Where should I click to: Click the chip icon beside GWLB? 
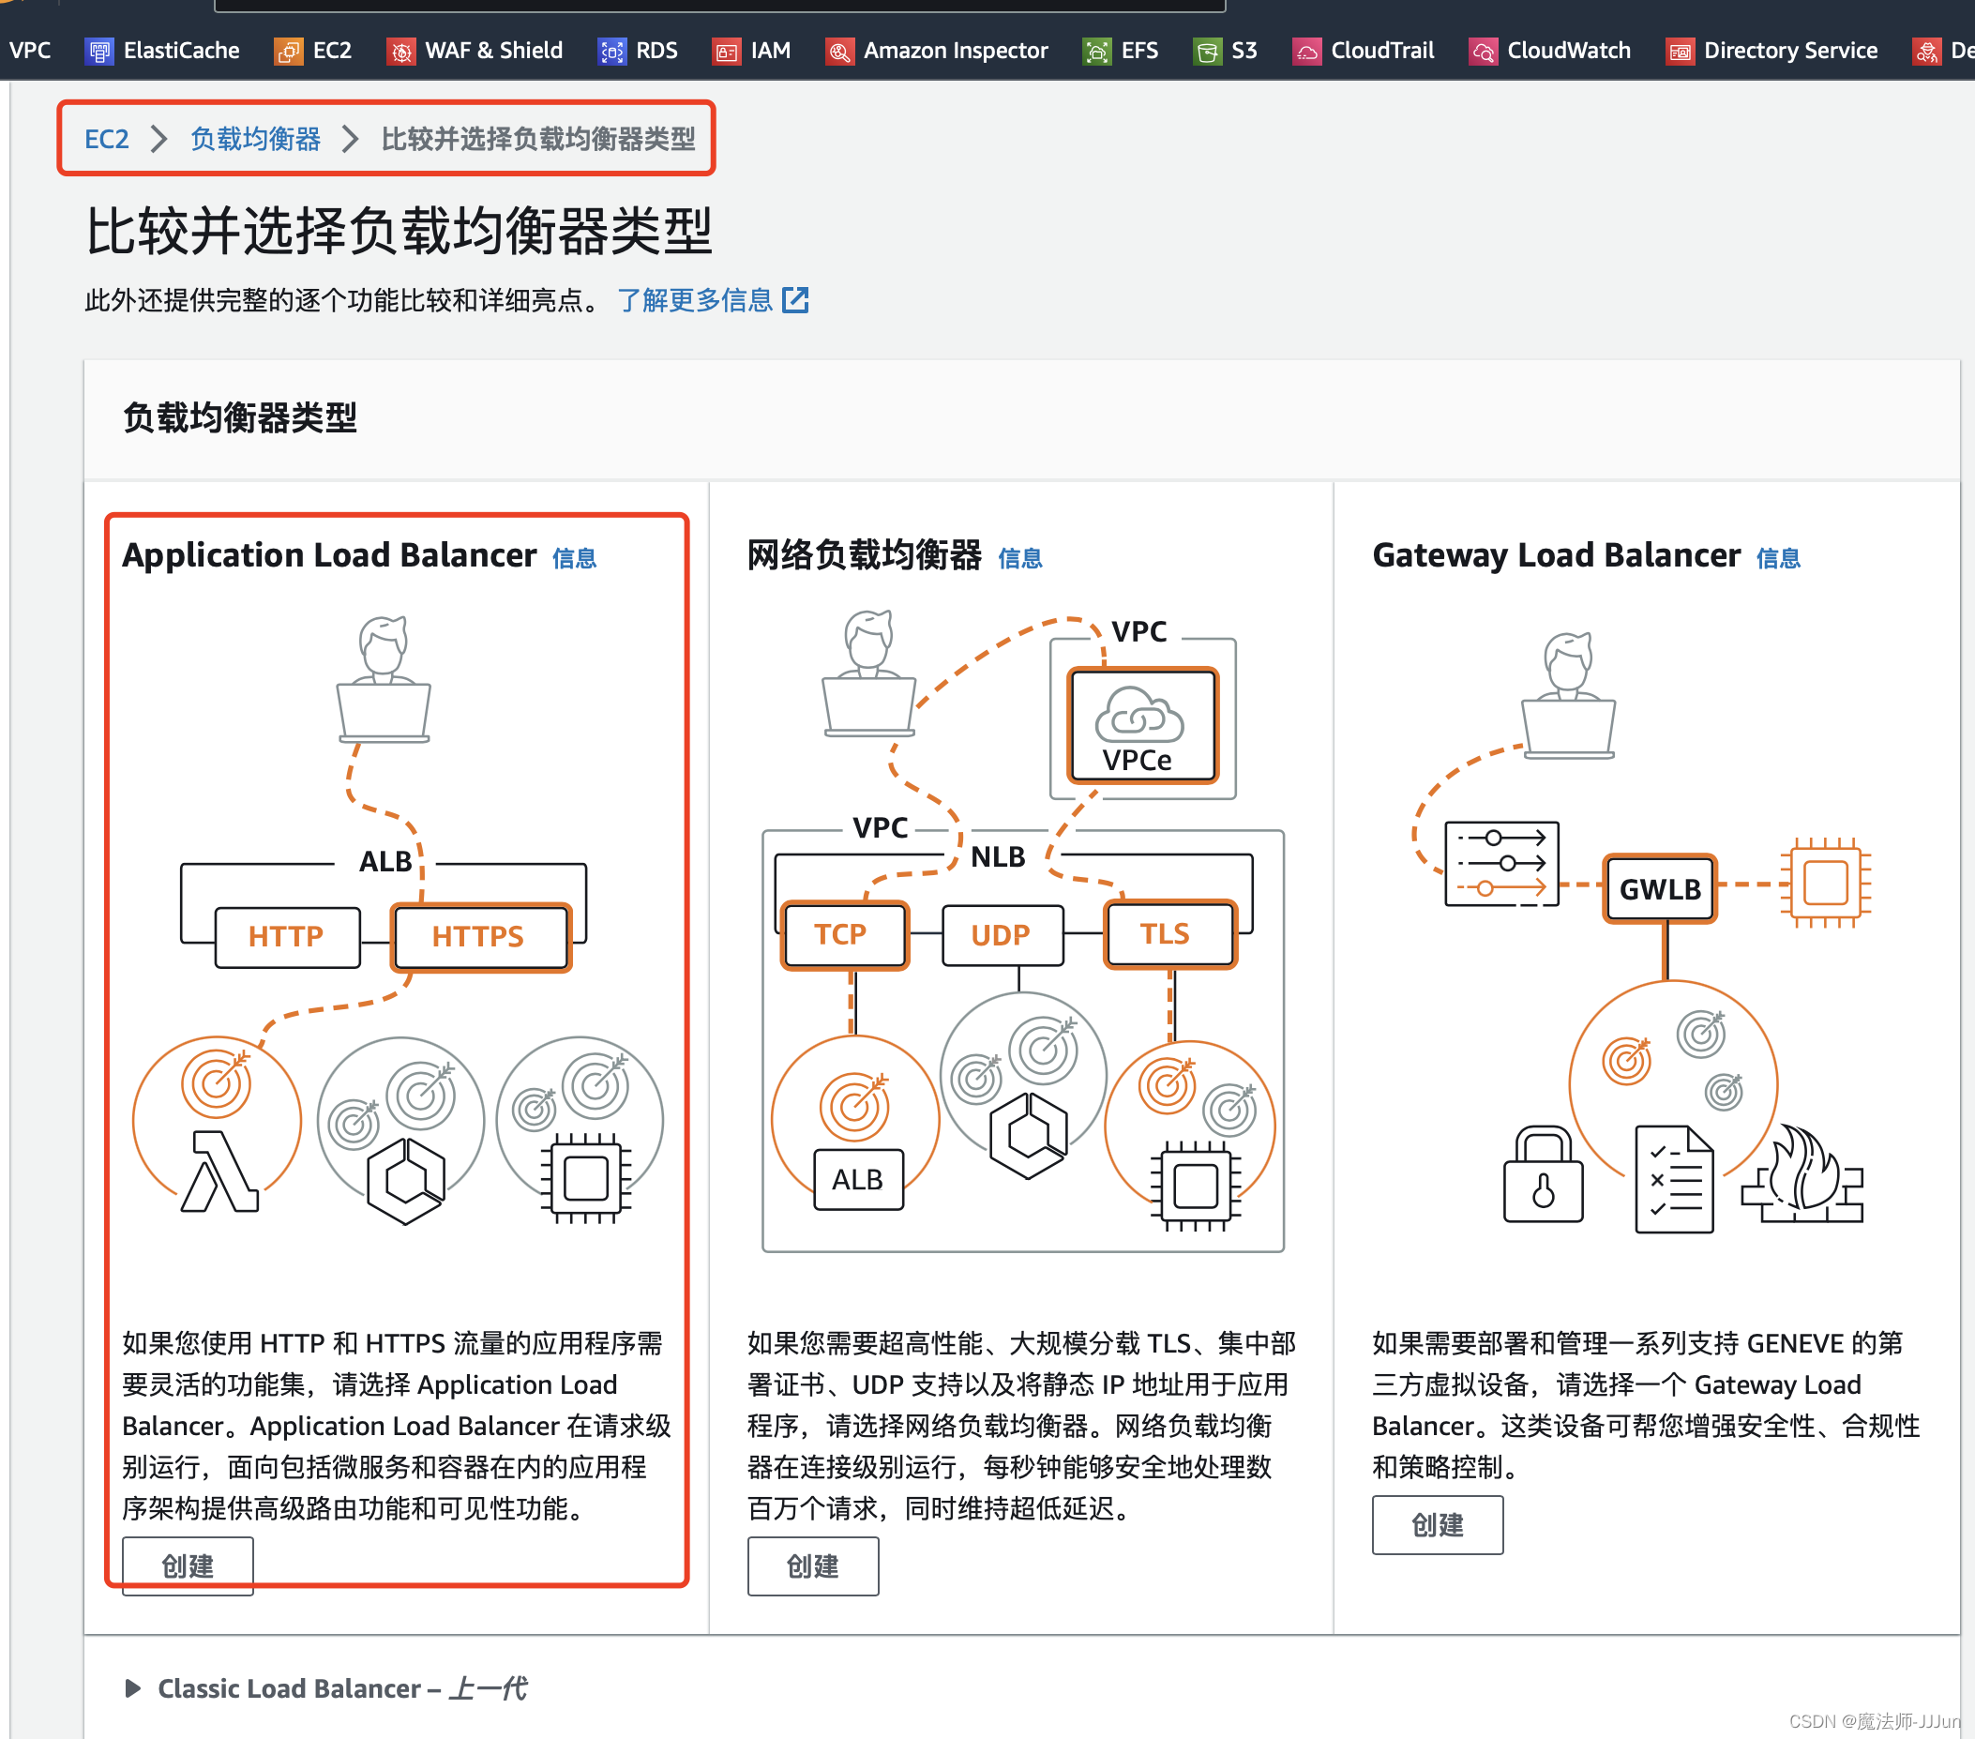1826,883
